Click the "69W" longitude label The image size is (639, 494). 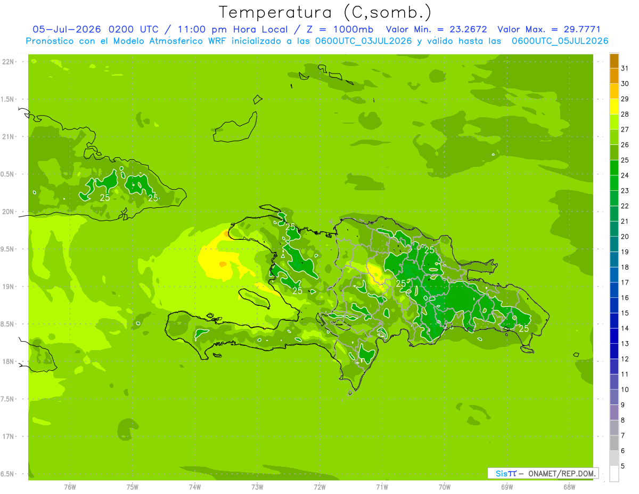click(507, 487)
